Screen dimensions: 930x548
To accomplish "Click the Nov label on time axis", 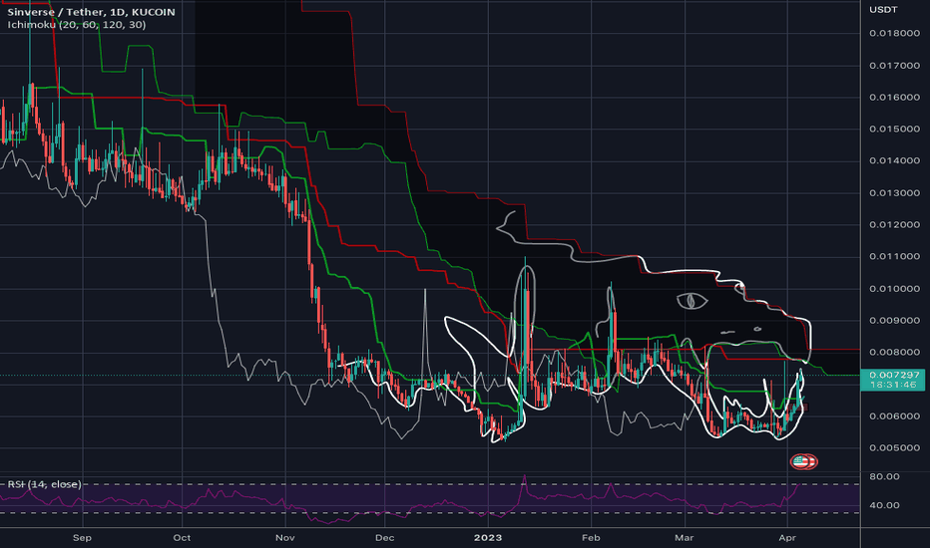I will tap(285, 538).
